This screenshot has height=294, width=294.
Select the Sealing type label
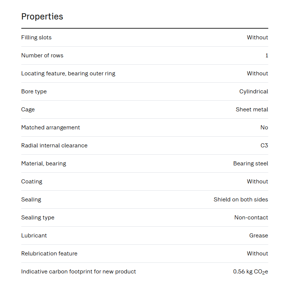[38, 218]
